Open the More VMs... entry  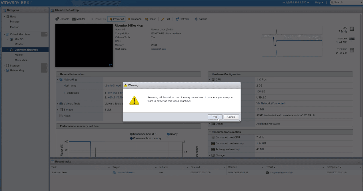[22, 60]
